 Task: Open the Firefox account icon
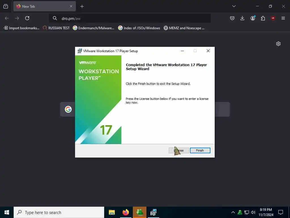click(x=253, y=18)
